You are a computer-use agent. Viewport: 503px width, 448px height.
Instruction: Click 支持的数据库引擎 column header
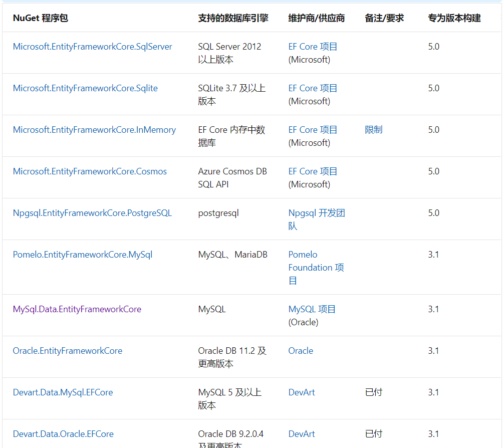(233, 19)
